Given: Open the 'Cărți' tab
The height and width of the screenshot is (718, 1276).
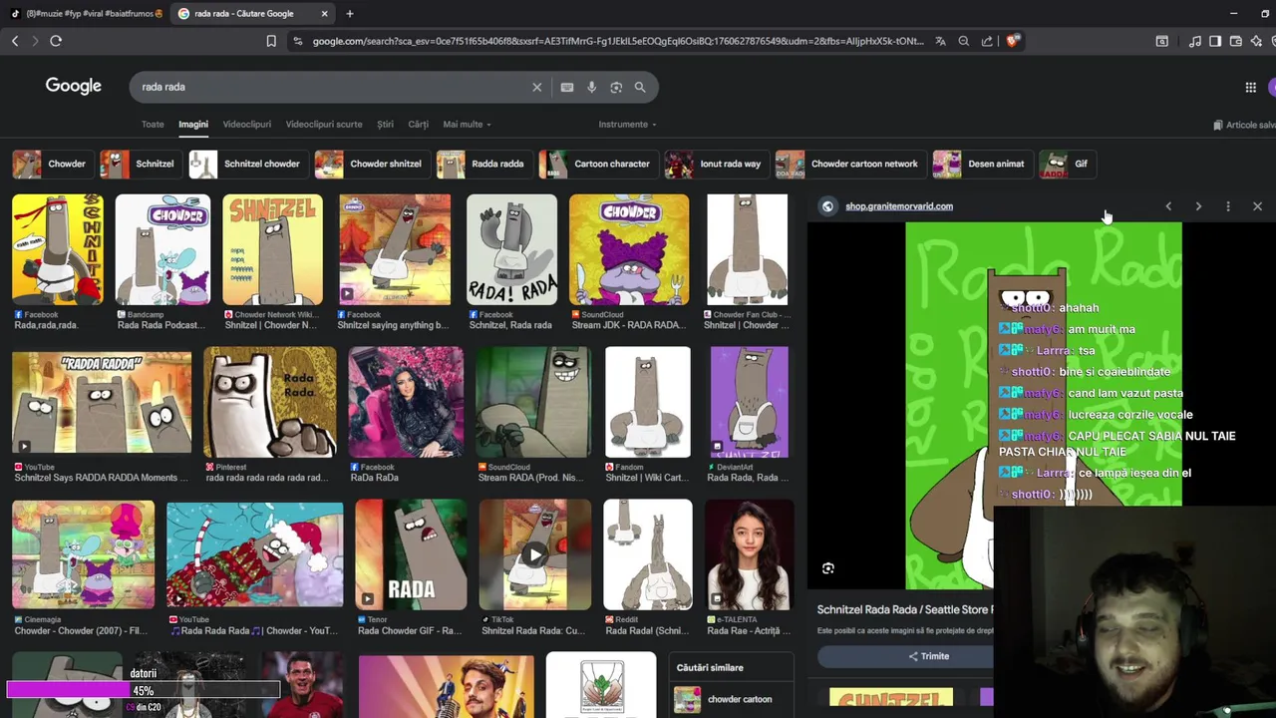Looking at the screenshot, I should tap(418, 125).
